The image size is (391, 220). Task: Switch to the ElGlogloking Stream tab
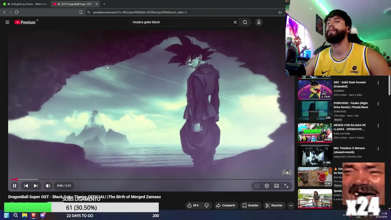pos(25,4)
